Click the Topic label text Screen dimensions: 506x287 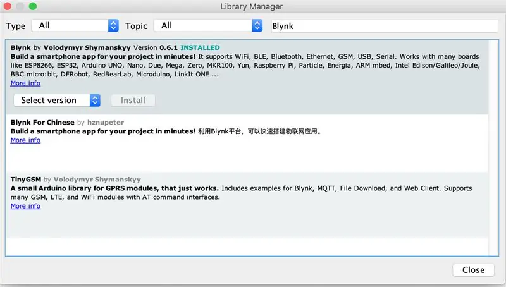(136, 26)
